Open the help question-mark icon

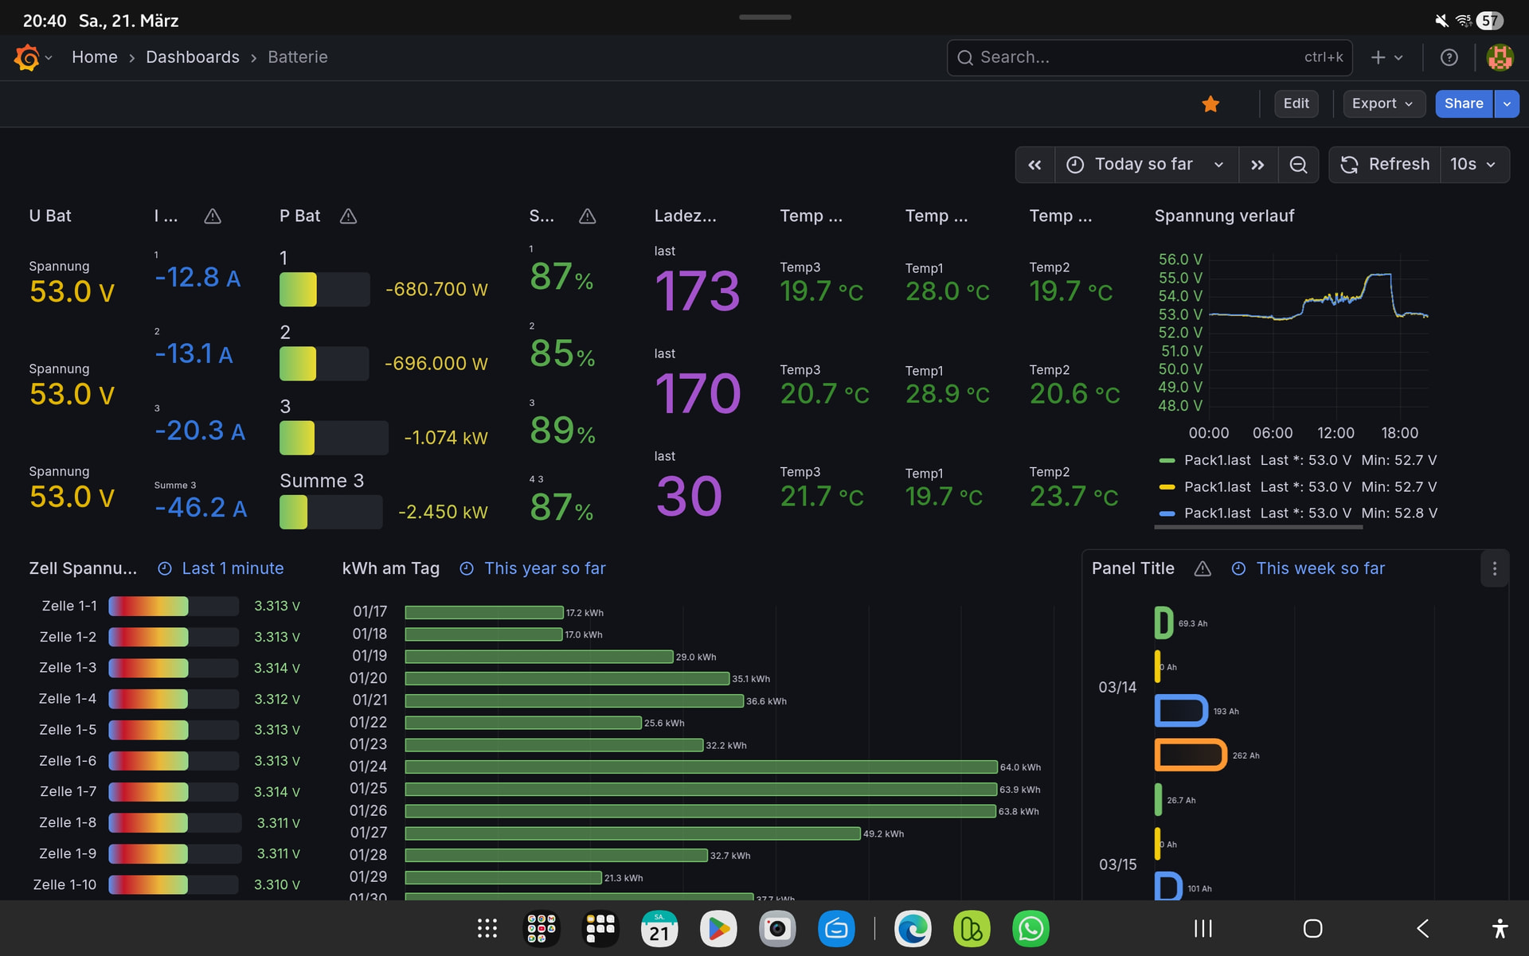coord(1449,57)
